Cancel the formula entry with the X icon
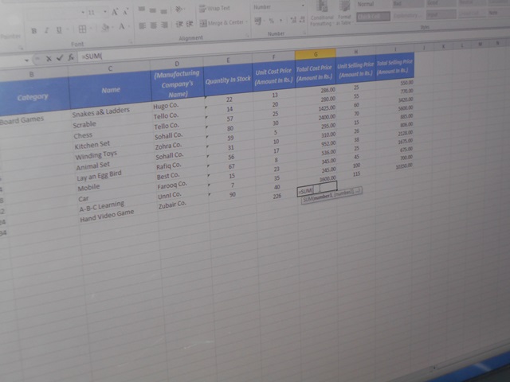Image resolution: width=510 pixels, height=382 pixels. (47, 59)
